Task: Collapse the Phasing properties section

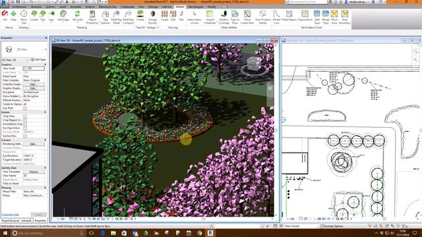Action: tap(45, 188)
